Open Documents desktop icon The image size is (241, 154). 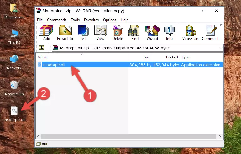(x=14, y=11)
